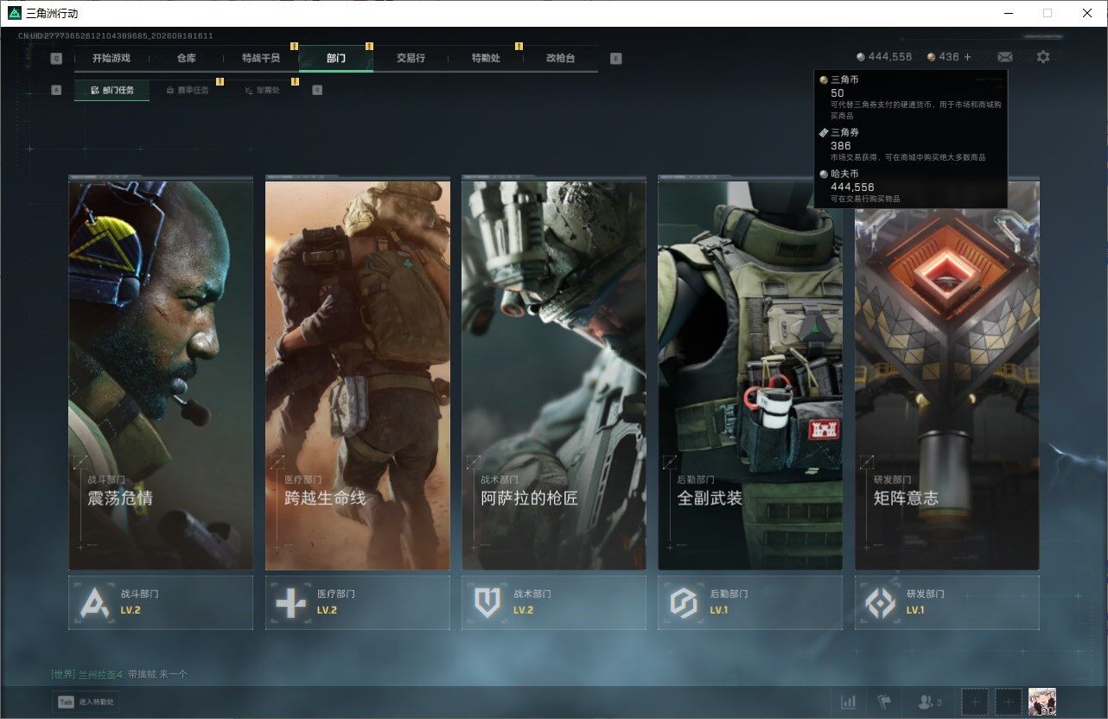1108x719 pixels.
Task: Click the 444,556 currency balance at top
Action: (x=890, y=57)
